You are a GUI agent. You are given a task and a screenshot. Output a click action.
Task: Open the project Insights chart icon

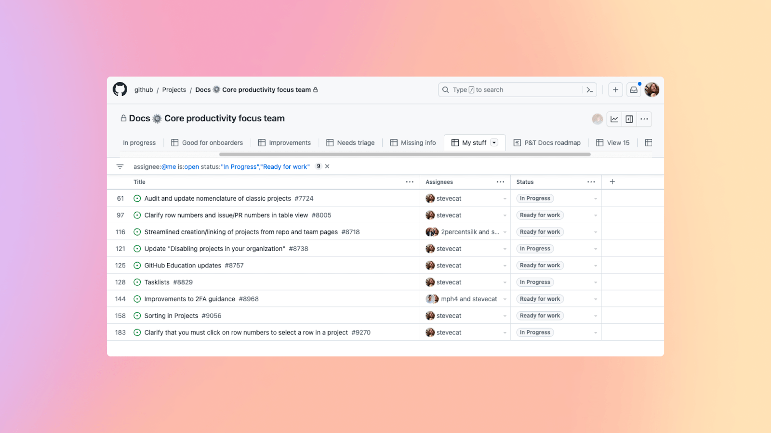pyautogui.click(x=614, y=119)
